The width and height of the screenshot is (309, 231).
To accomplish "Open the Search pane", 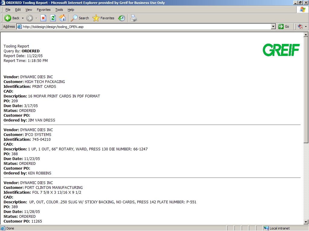I will (x=80, y=18).
